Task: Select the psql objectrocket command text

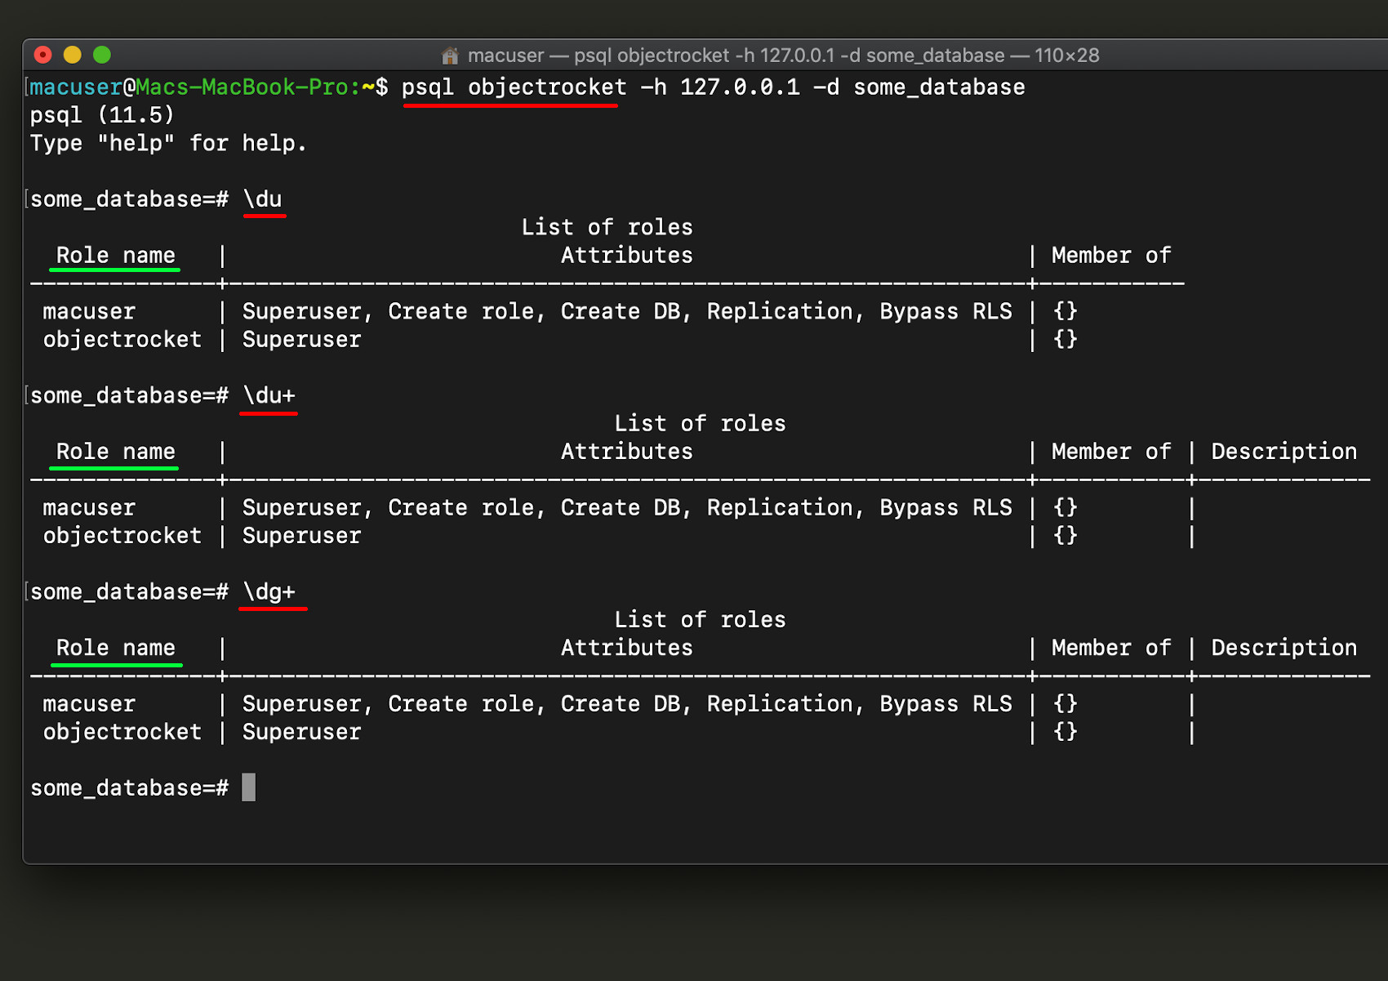Action: [x=510, y=87]
